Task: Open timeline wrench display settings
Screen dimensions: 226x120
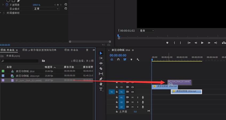Action: coord(138,60)
